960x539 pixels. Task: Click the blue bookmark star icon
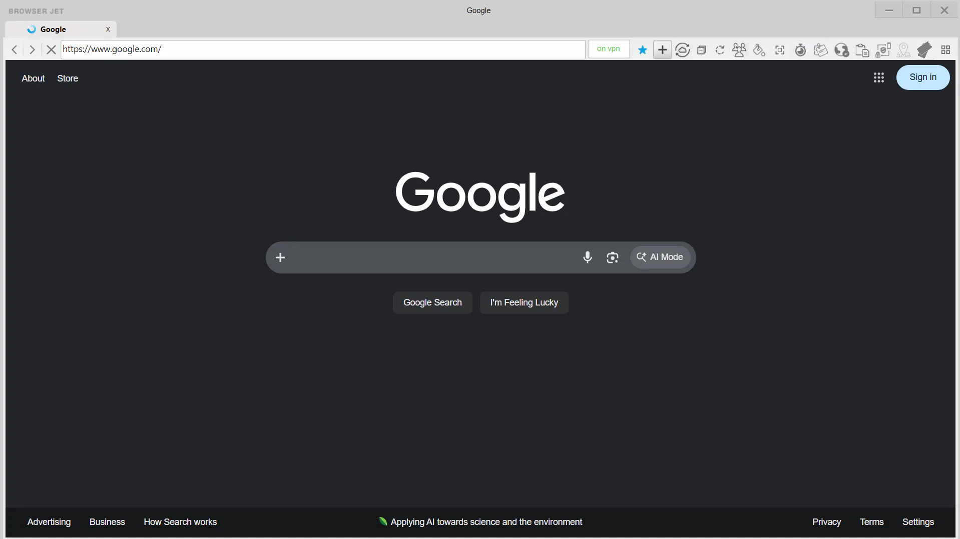[x=643, y=49]
